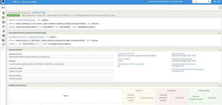Open the map book sidebar icon
Image resolution: width=222 pixels, height=105 pixels.
[x=3, y=22]
